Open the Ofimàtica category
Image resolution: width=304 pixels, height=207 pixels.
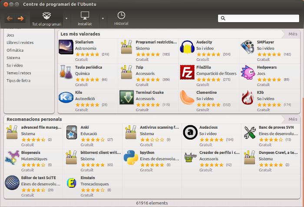point(15,50)
